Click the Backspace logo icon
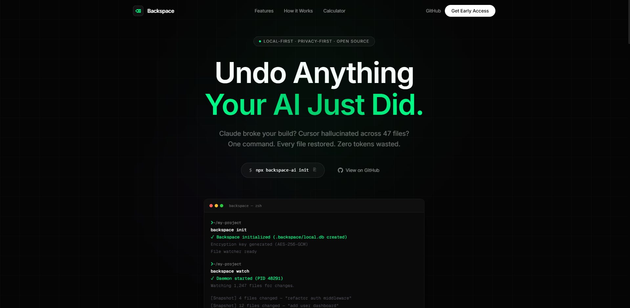This screenshot has height=308, width=630. pos(138,11)
